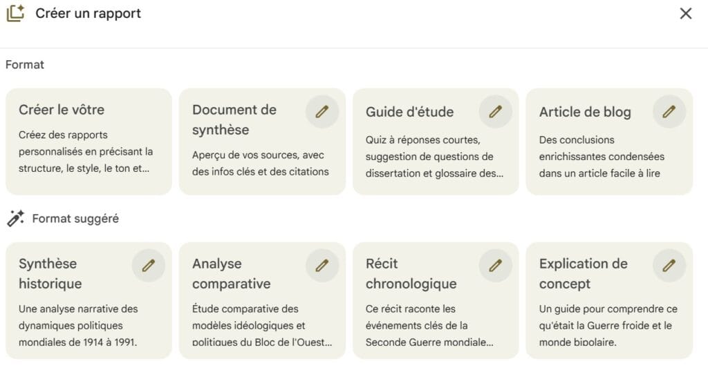Image resolution: width=708 pixels, height=372 pixels.
Task: Edit the Récit chronologique card pencil
Action: tap(495, 266)
